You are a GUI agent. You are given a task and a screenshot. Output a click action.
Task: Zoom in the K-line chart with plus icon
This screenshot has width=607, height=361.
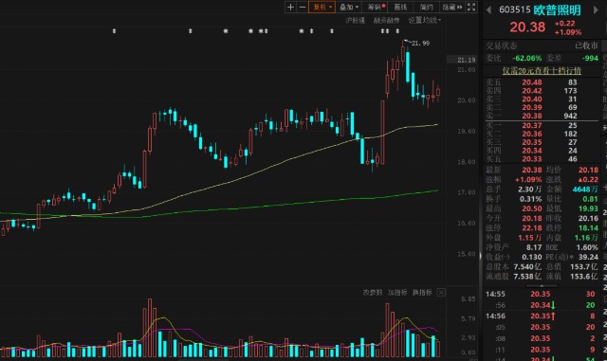pos(290,7)
